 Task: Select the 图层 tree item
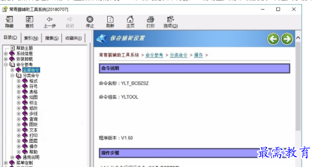33,141
